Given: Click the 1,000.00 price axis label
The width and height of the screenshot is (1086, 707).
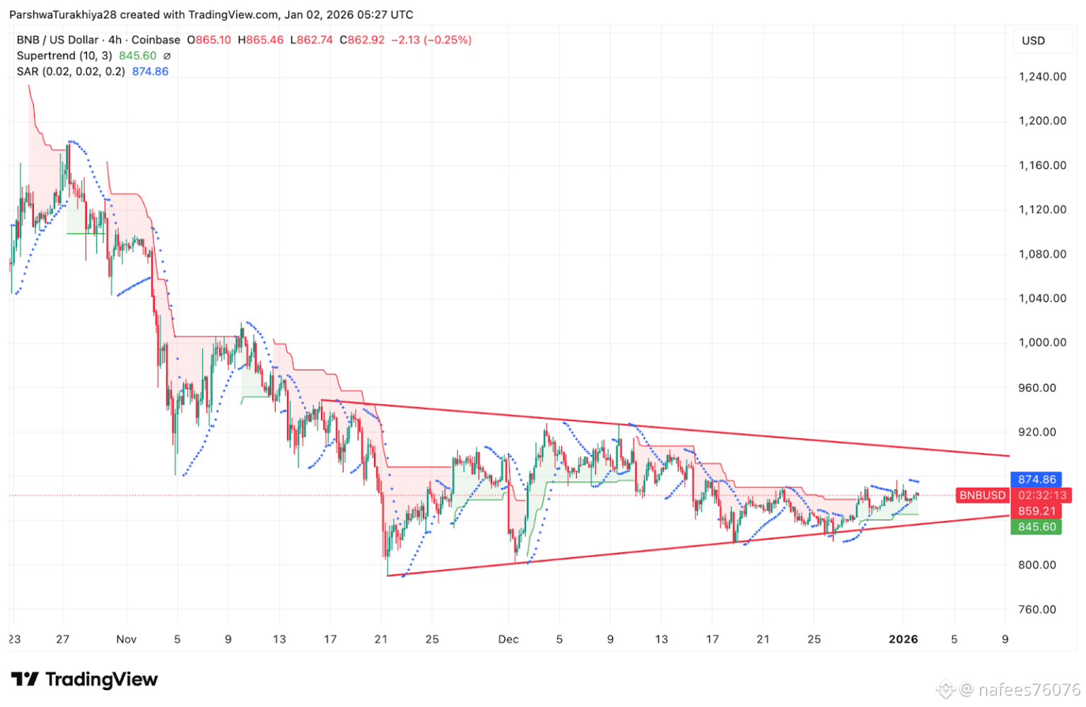Looking at the screenshot, I should [1042, 342].
